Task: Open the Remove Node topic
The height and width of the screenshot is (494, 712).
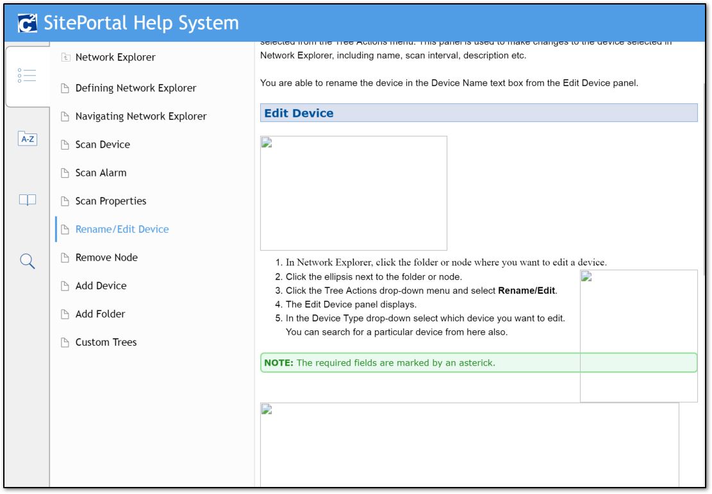Action: pos(106,258)
